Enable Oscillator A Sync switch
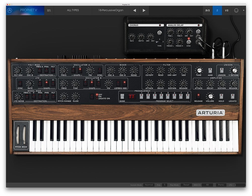 [x=100, y=70]
